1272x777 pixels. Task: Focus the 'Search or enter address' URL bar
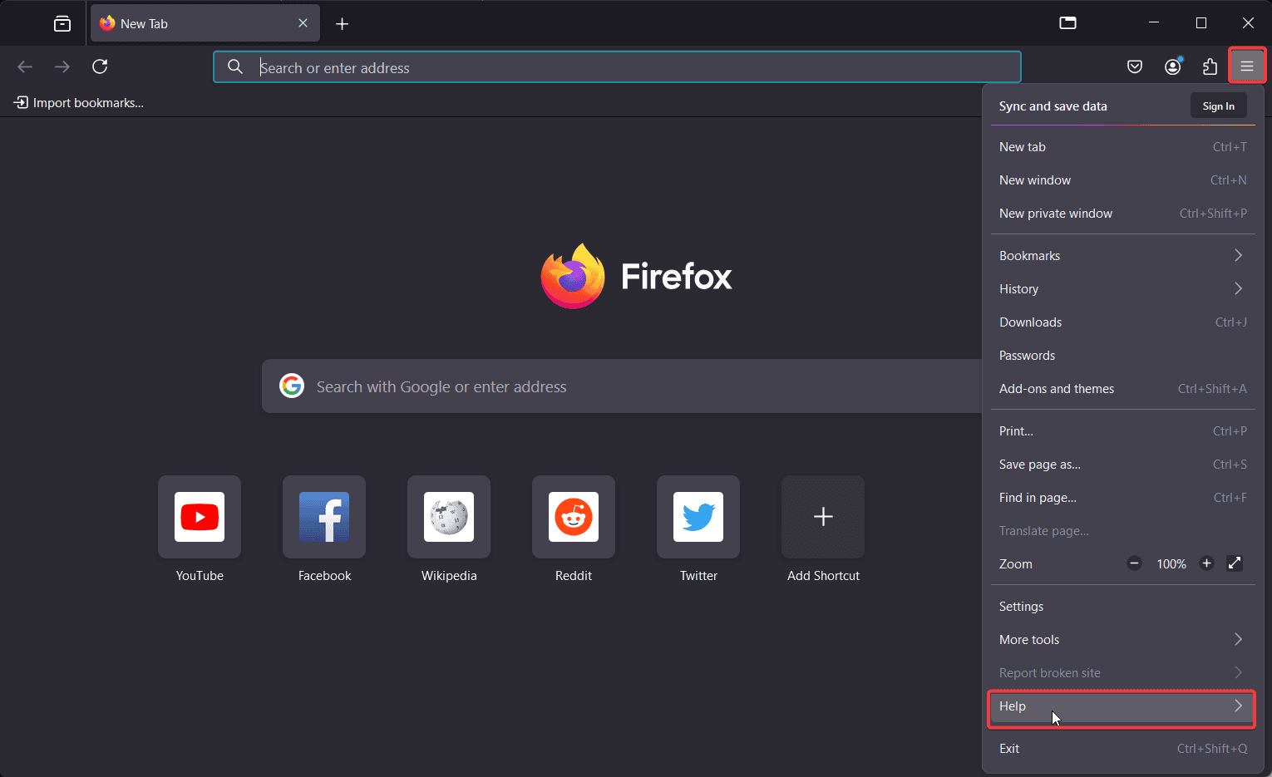coord(617,67)
